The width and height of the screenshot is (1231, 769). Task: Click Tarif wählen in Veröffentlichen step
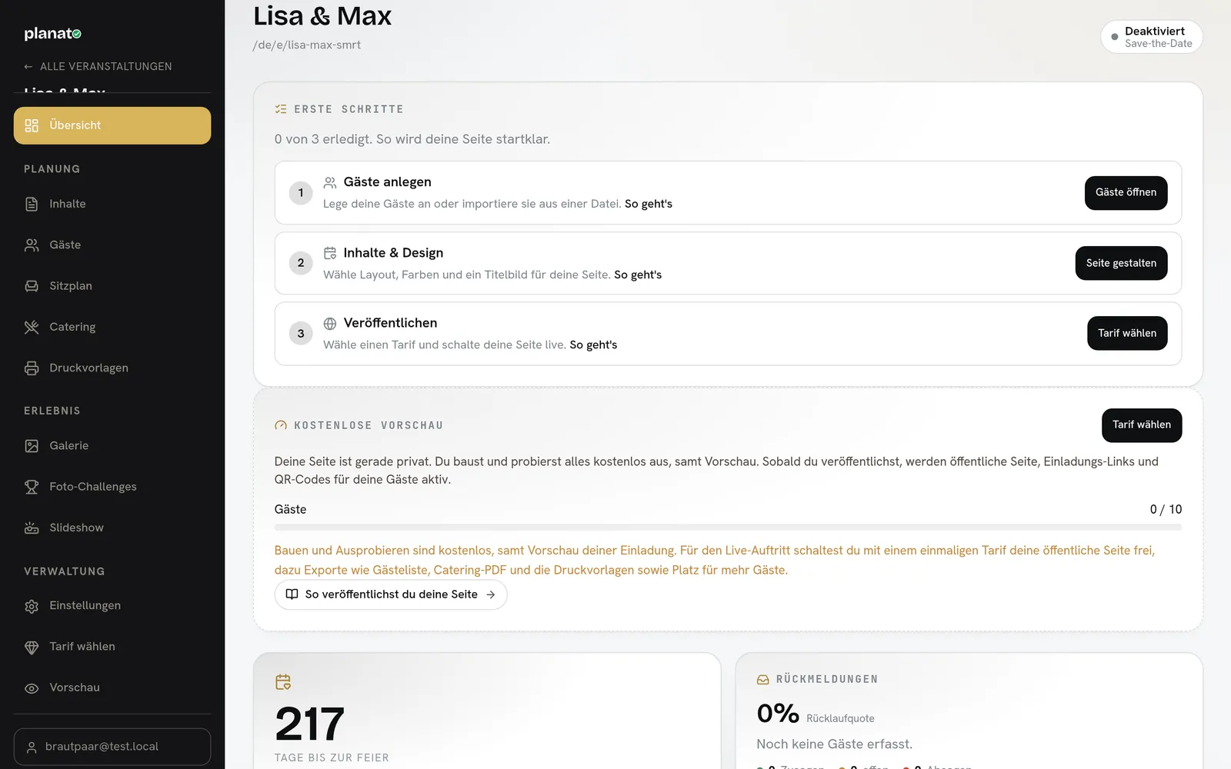pos(1127,333)
